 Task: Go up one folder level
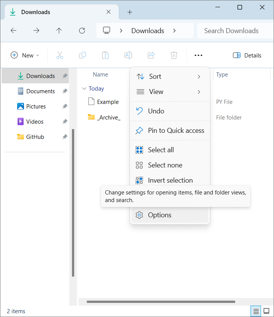tap(59, 31)
